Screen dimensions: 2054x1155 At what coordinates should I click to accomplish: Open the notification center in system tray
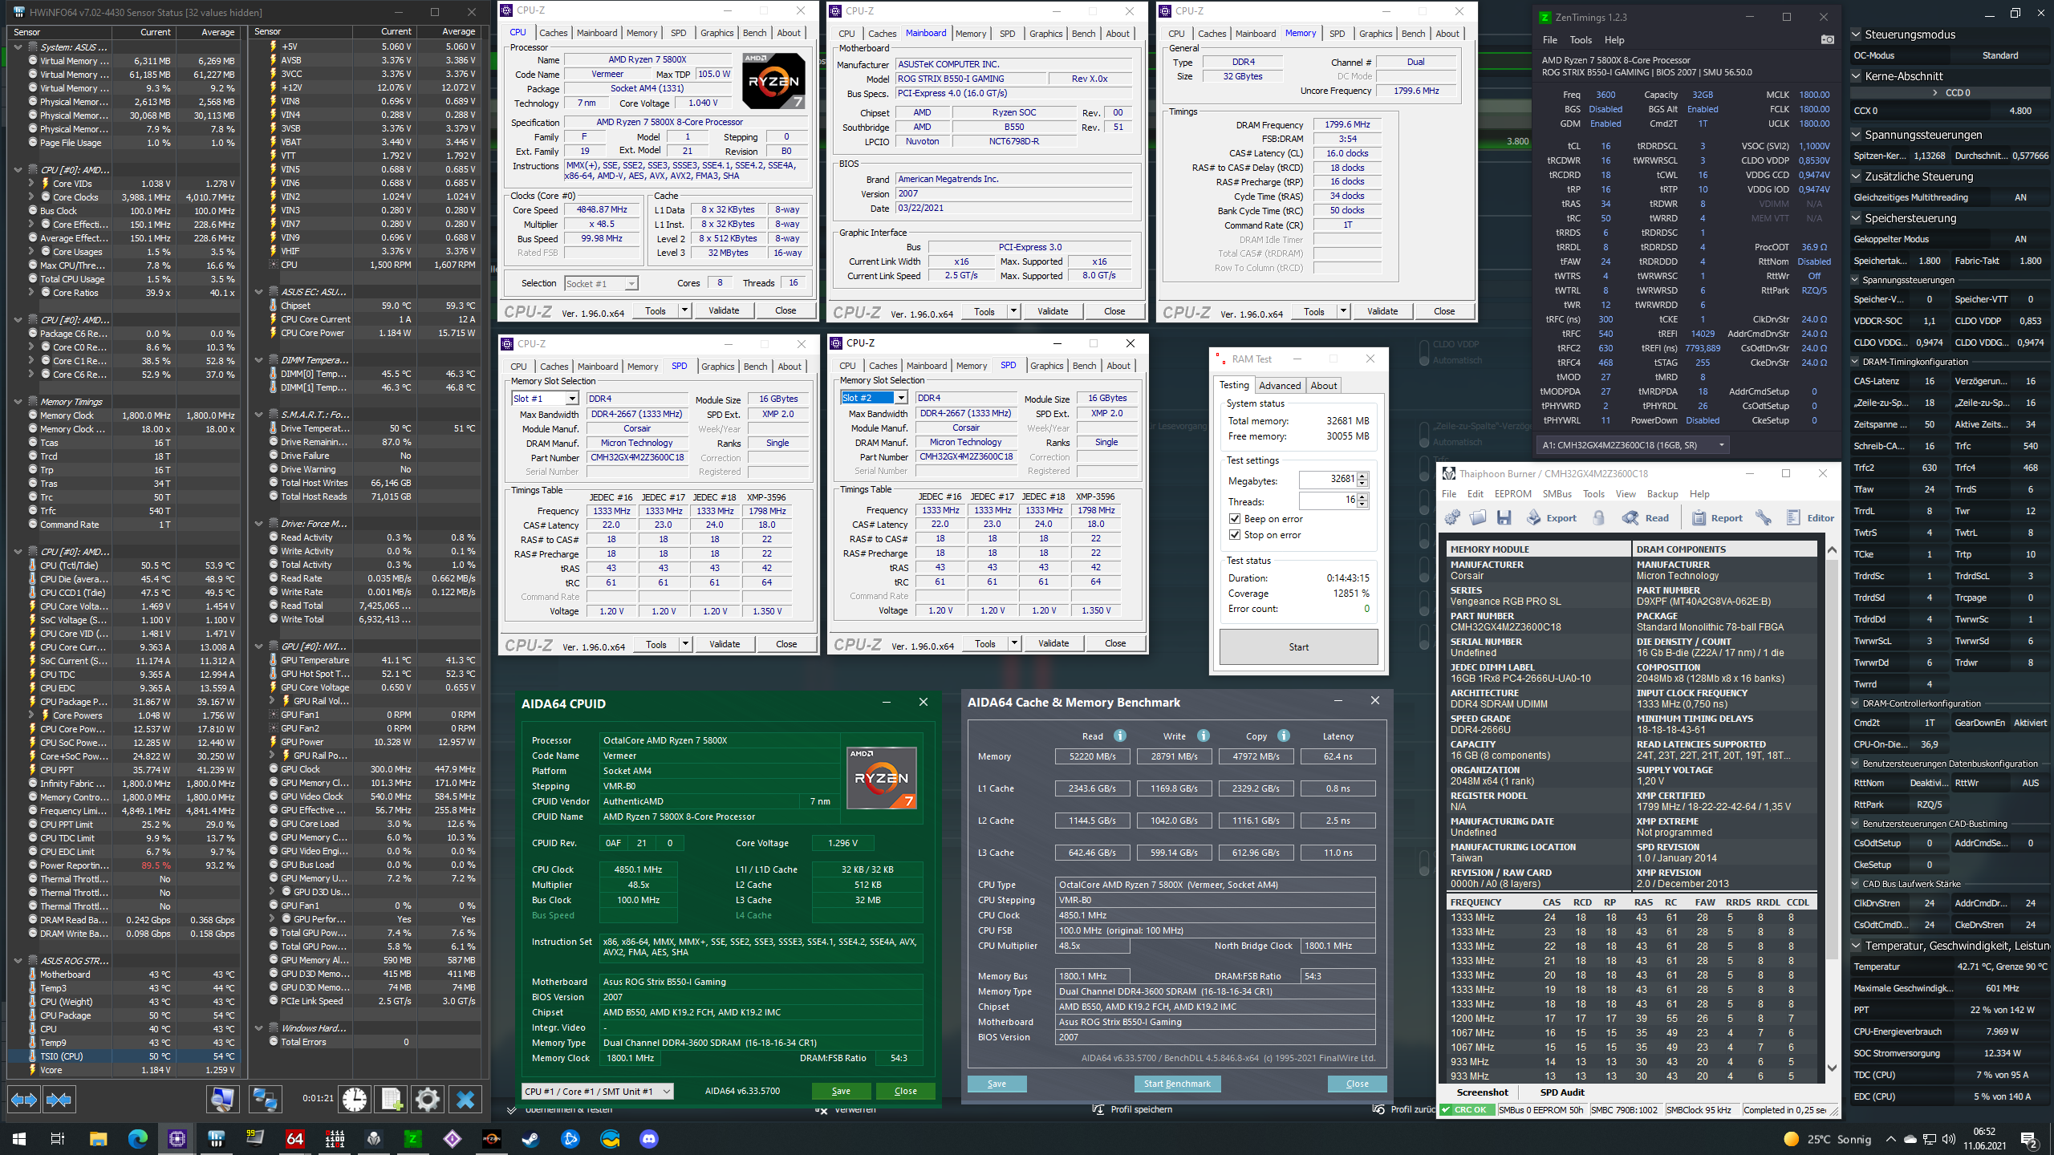(x=2029, y=1139)
